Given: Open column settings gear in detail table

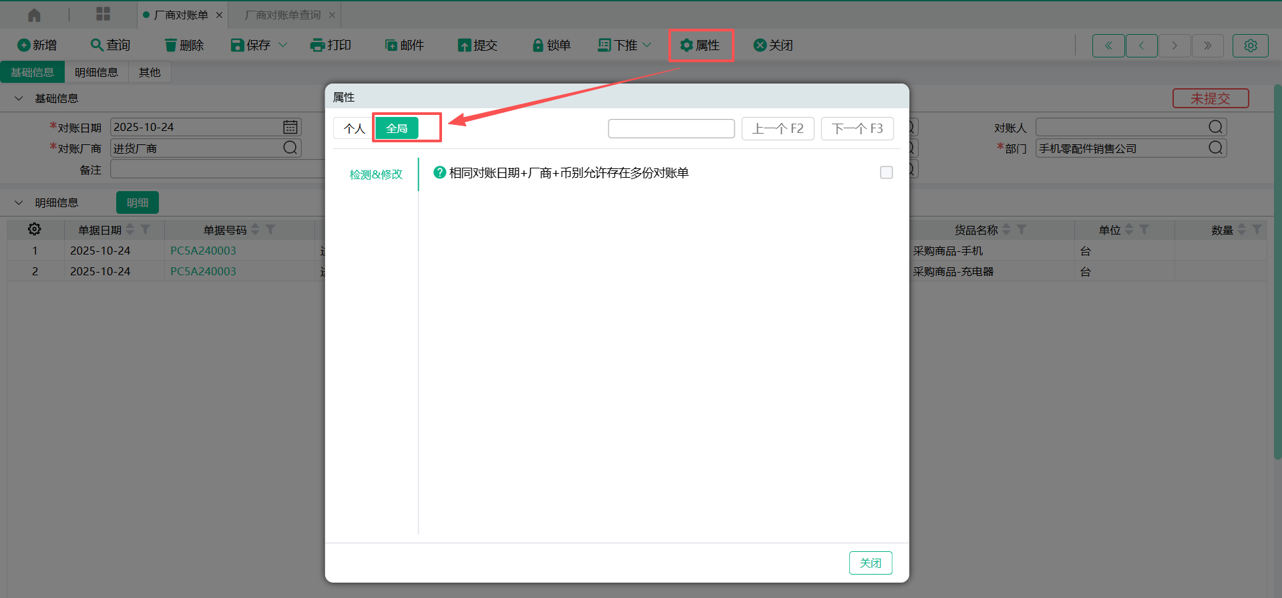Looking at the screenshot, I should click(x=34, y=229).
